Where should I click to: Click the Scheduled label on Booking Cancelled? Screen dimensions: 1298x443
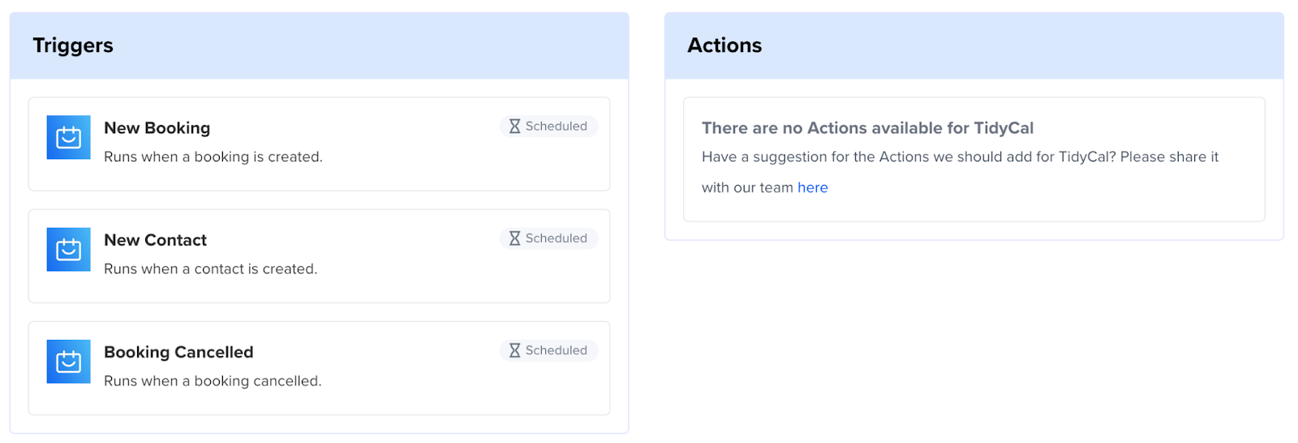point(556,351)
